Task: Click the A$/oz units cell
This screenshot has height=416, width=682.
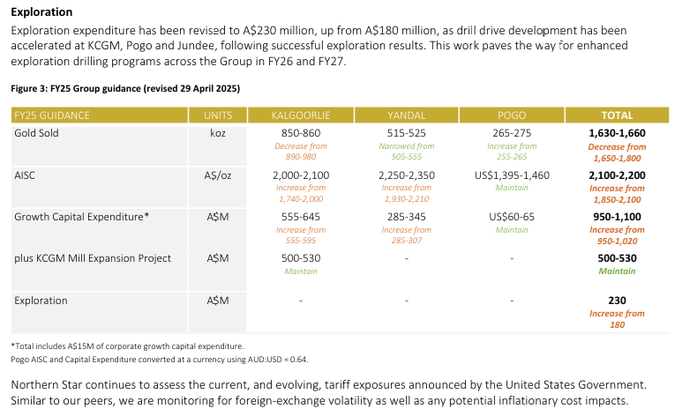Action: click(x=218, y=175)
